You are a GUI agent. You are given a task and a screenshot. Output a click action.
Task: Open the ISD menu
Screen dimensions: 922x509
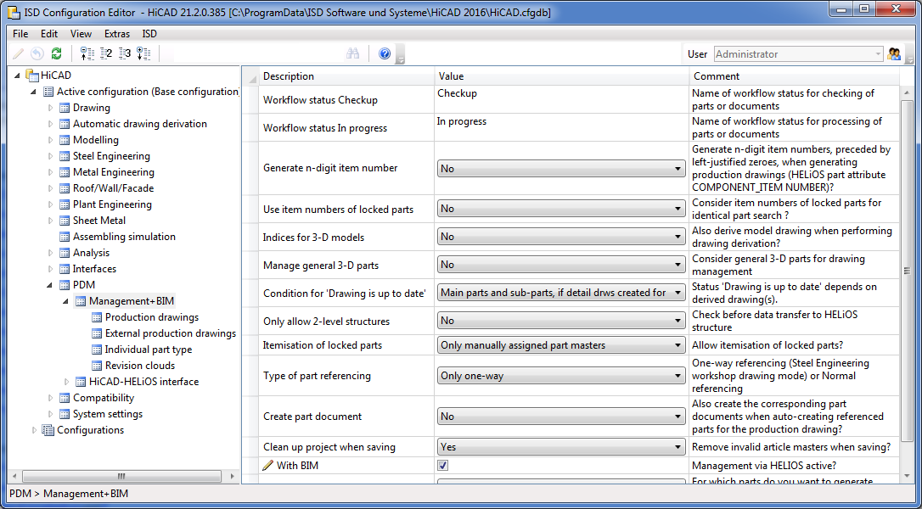click(149, 33)
